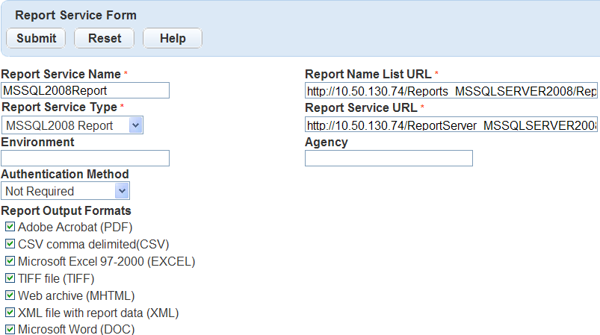The image size is (600, 335).
Task: Disable Web archive (MHTML) output
Action: pyautogui.click(x=10, y=295)
